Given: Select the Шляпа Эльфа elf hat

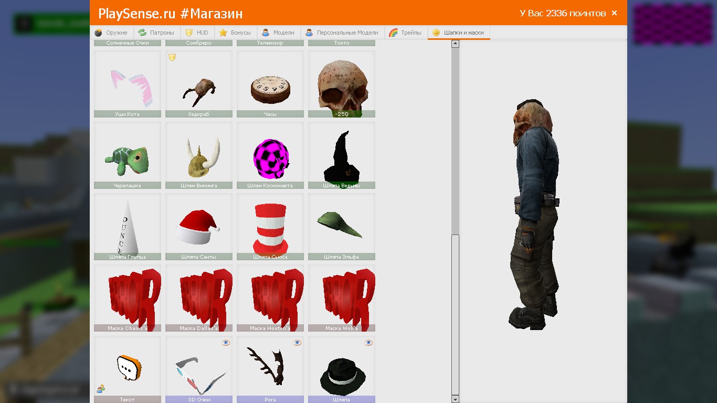Looking at the screenshot, I should point(342,227).
